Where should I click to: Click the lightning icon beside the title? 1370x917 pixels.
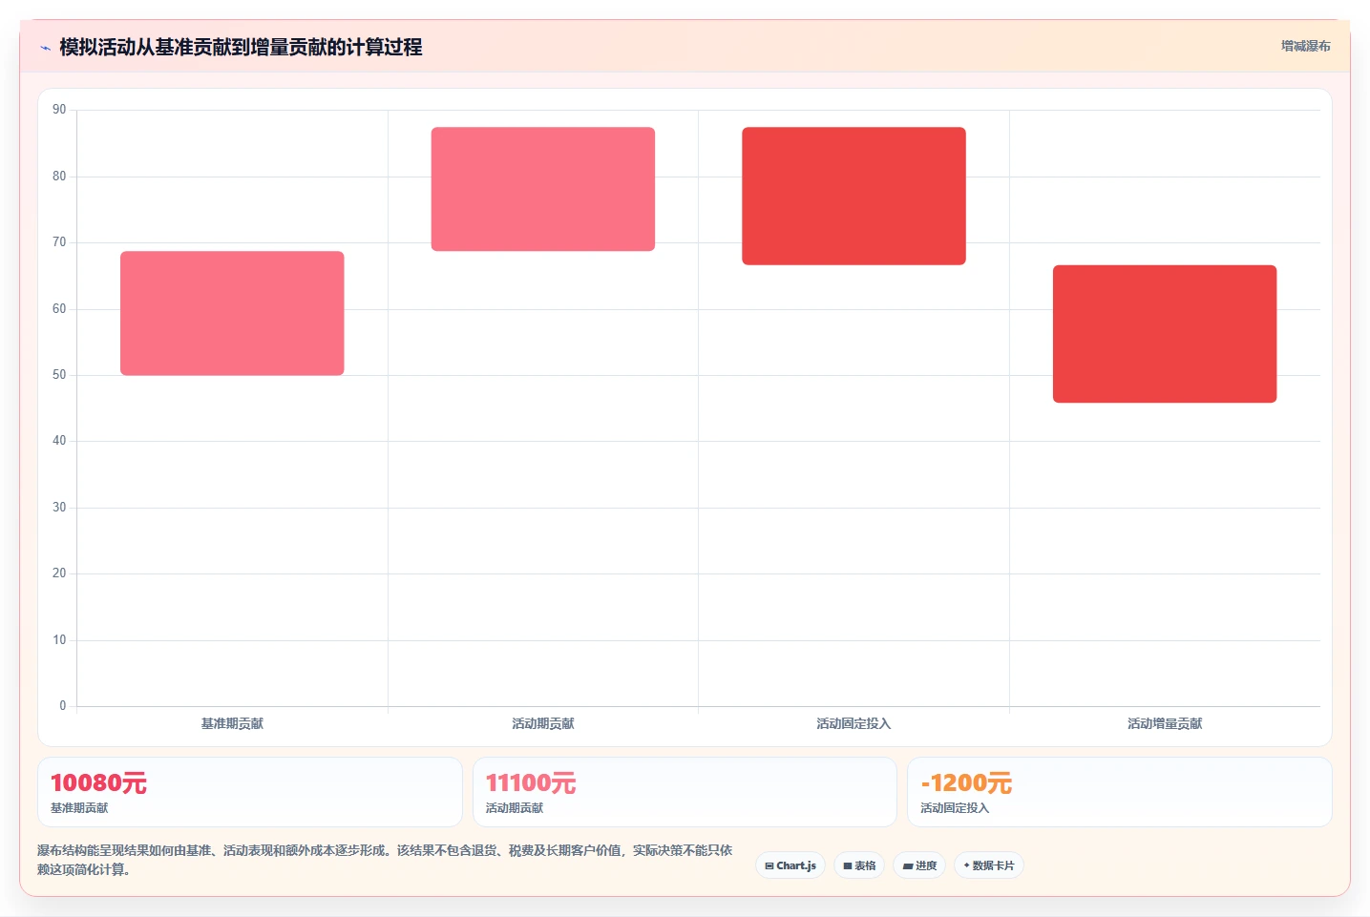pyautogui.click(x=45, y=48)
